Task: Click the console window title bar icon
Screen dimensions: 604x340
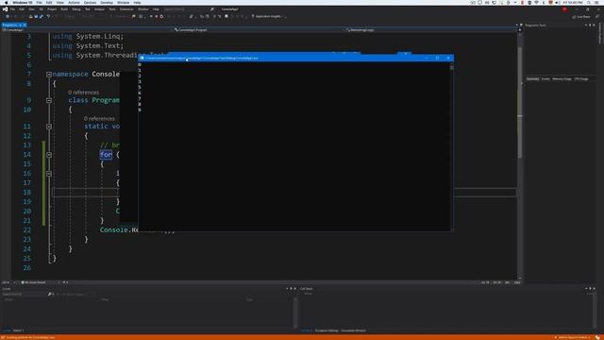Action: click(142, 59)
